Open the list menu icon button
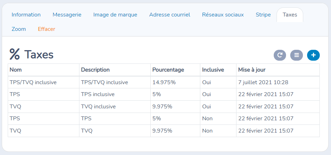 point(297,55)
